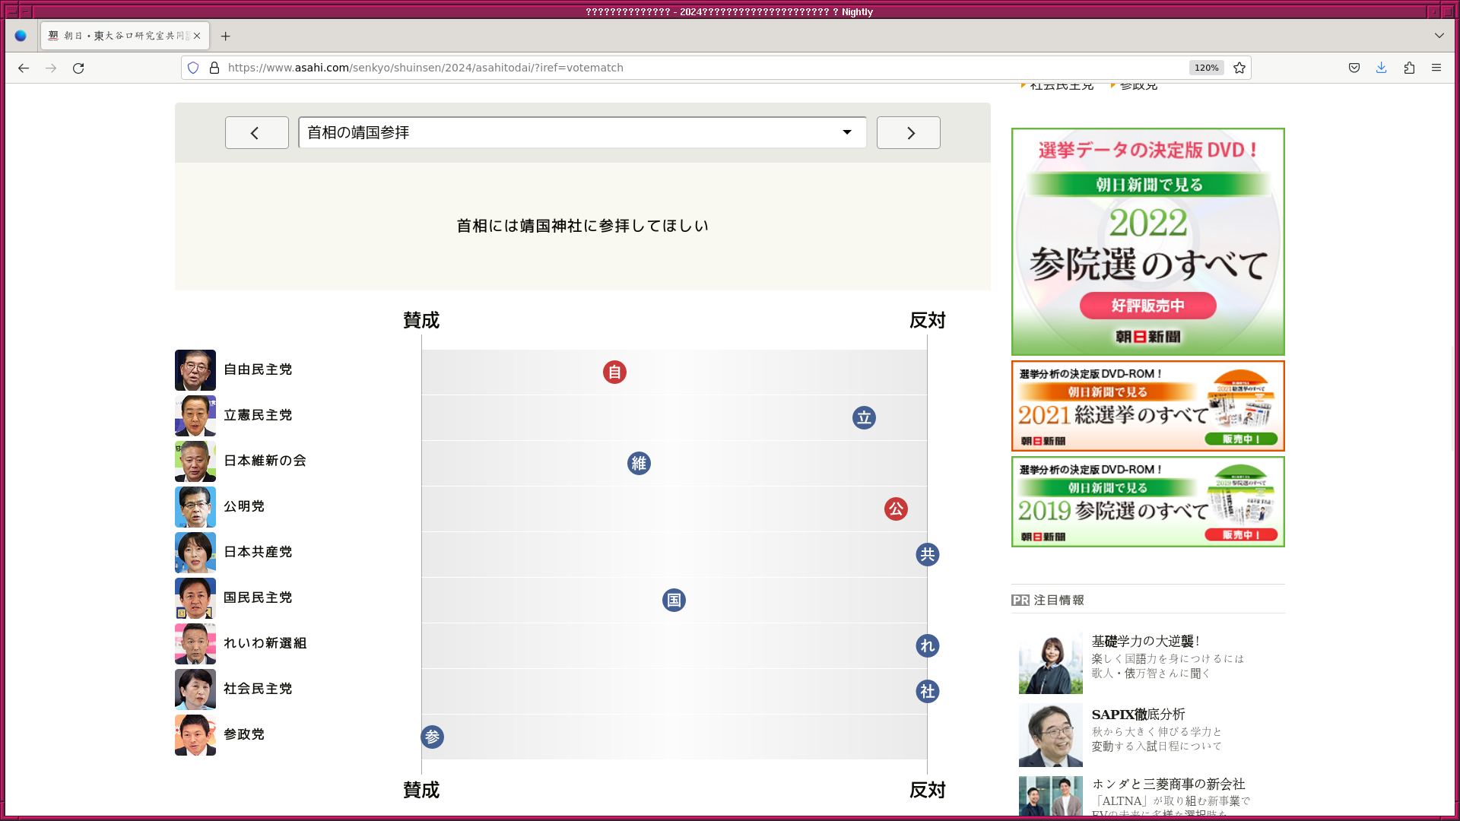
Task: Click the 社 party marker
Action: [928, 692]
